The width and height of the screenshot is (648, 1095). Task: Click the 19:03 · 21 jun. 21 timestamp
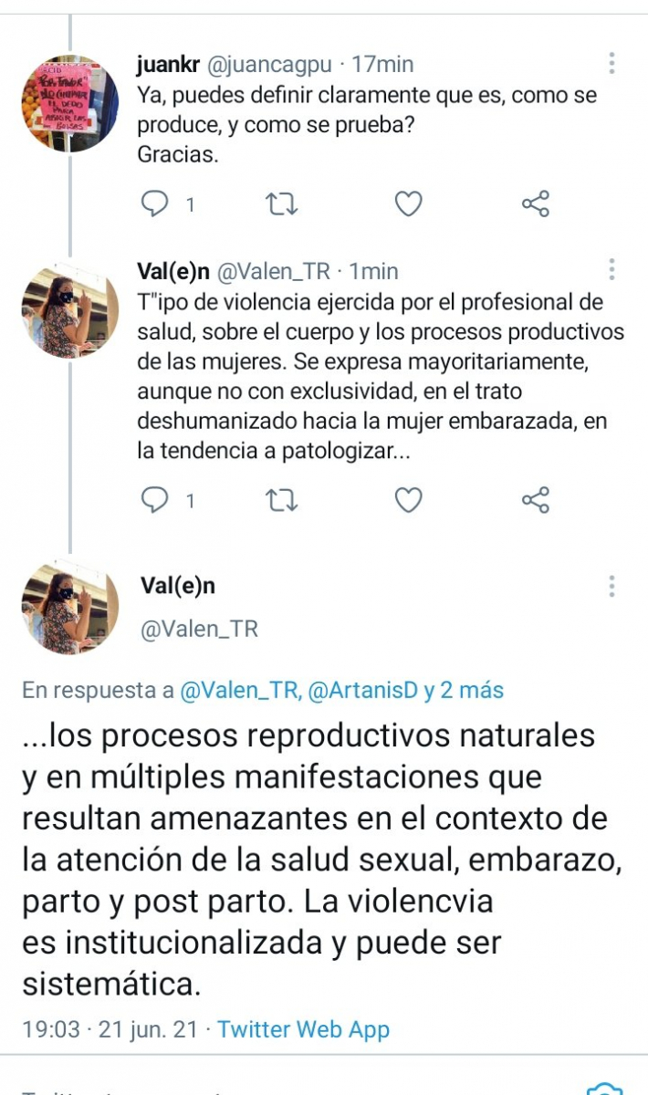click(110, 1029)
